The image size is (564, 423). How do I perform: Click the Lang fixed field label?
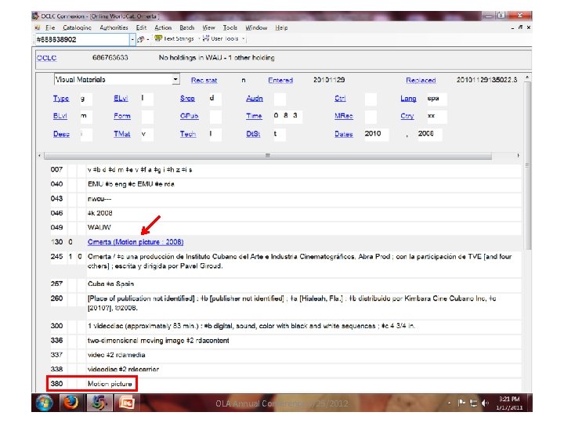408,98
